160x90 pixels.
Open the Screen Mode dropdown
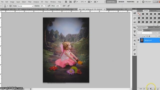[96, 2]
